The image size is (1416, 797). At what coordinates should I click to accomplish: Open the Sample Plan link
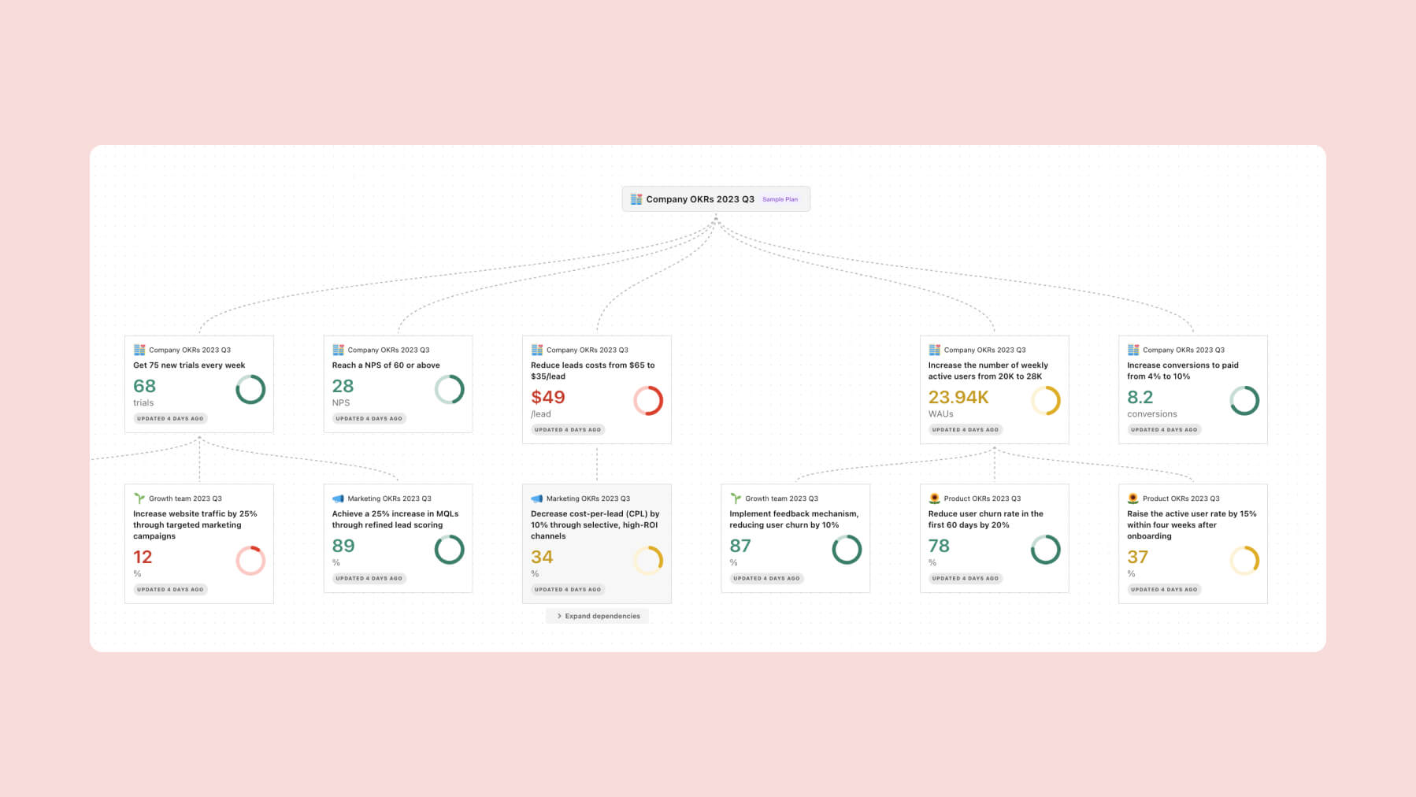pyautogui.click(x=780, y=199)
